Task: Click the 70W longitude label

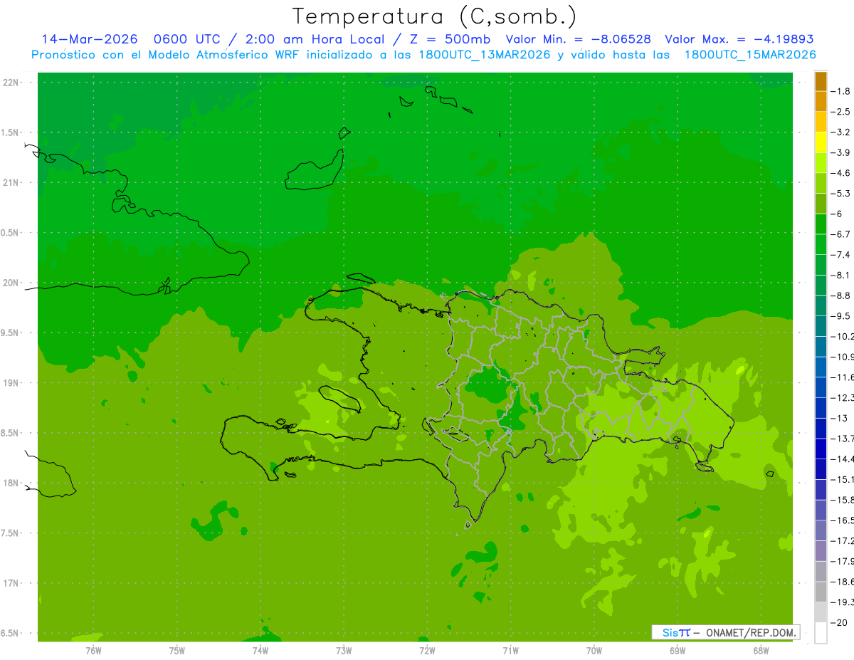Action: click(x=594, y=650)
